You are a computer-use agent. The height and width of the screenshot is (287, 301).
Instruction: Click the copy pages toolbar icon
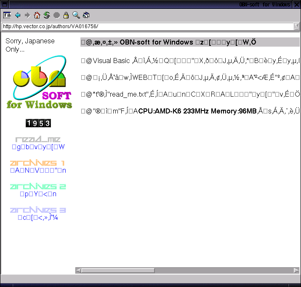coord(86,15)
